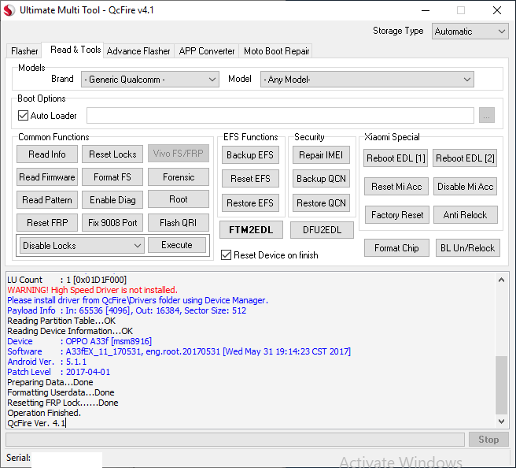Viewport: 516px width, 468px height.
Task: Switch to APP Converter tab
Action: (x=207, y=51)
